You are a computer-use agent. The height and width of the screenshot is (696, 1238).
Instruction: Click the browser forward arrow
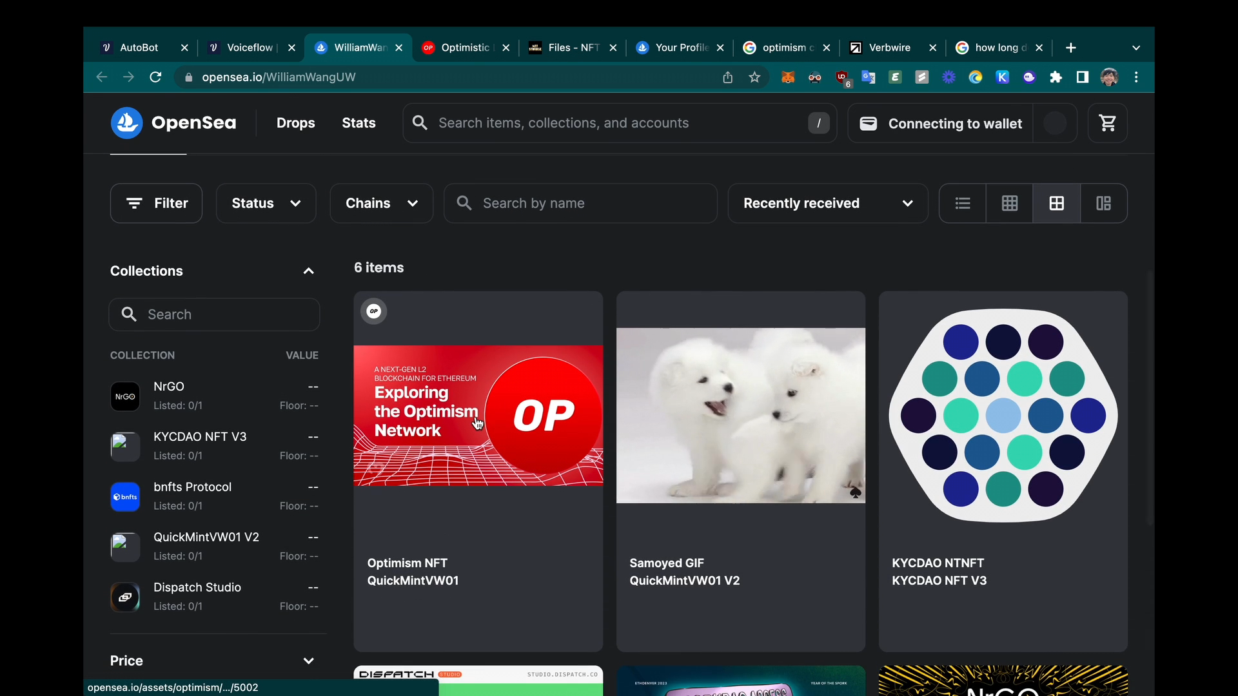point(128,77)
